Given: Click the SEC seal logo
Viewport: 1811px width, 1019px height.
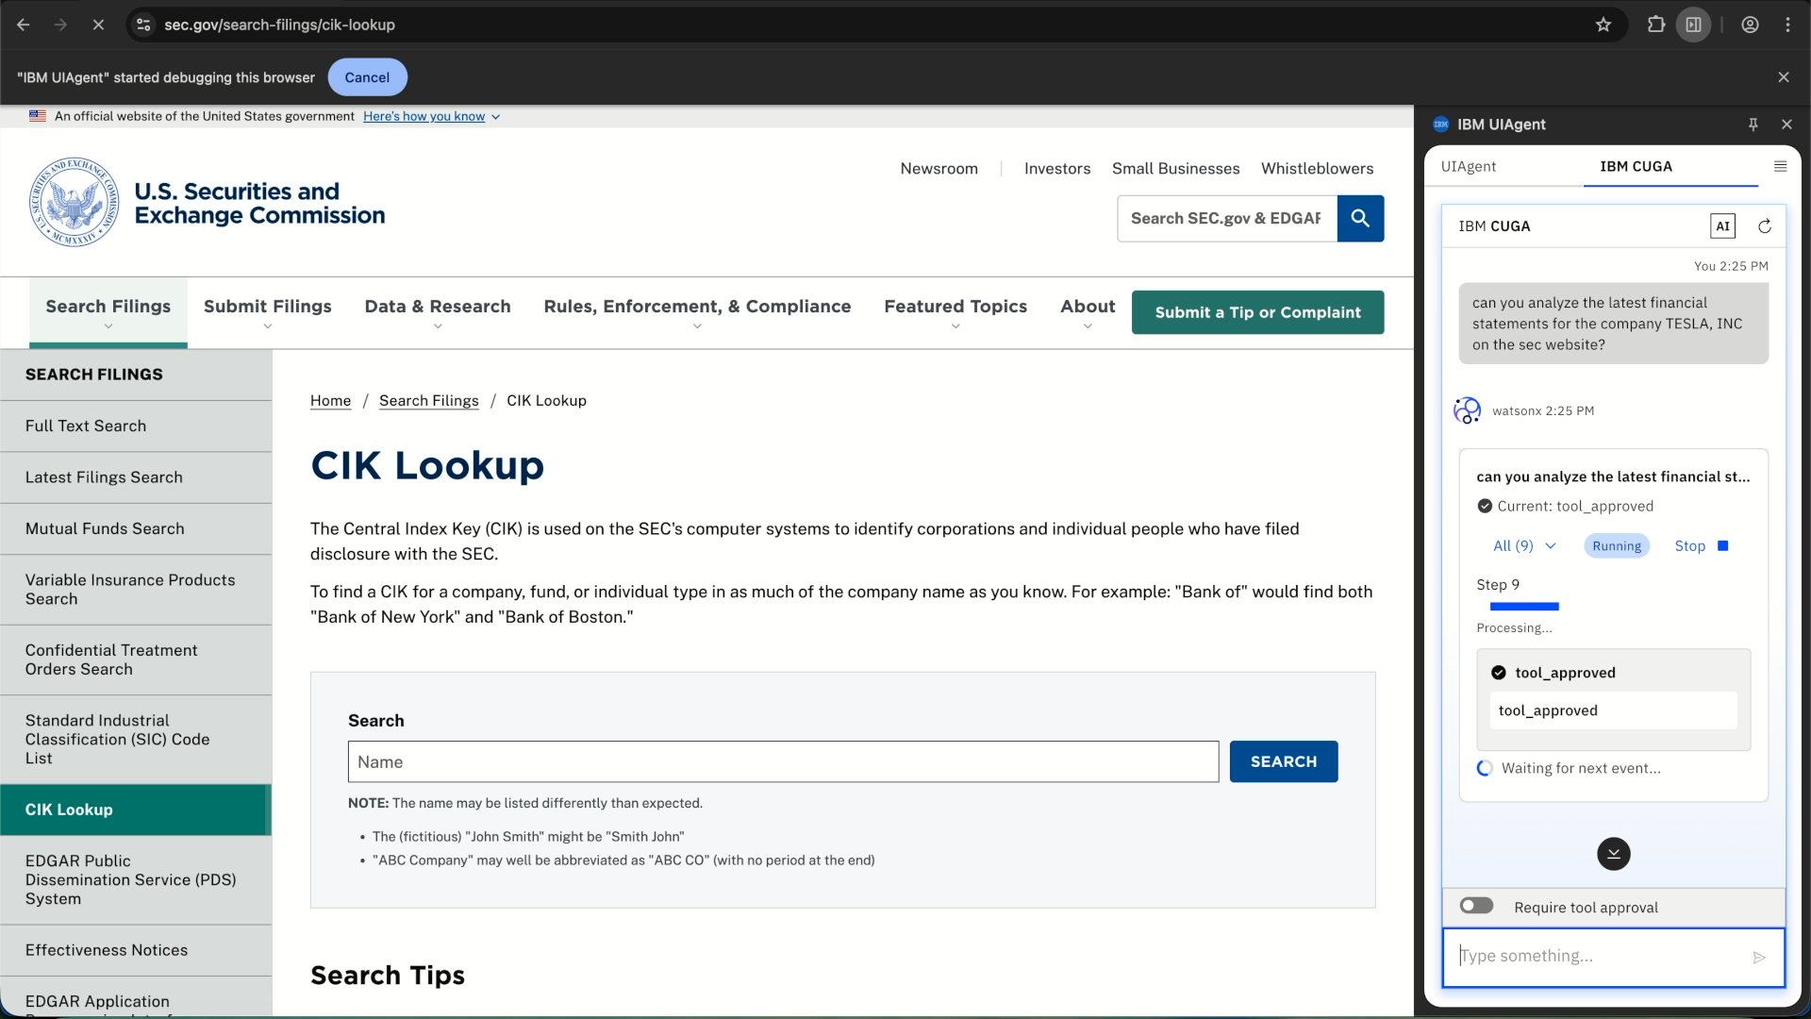Looking at the screenshot, I should (75, 202).
